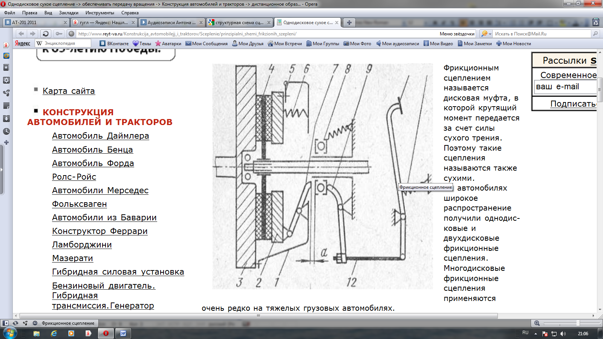Open the 'Автомобиль Даймлера' link
This screenshot has height=339, width=603.
tap(101, 136)
